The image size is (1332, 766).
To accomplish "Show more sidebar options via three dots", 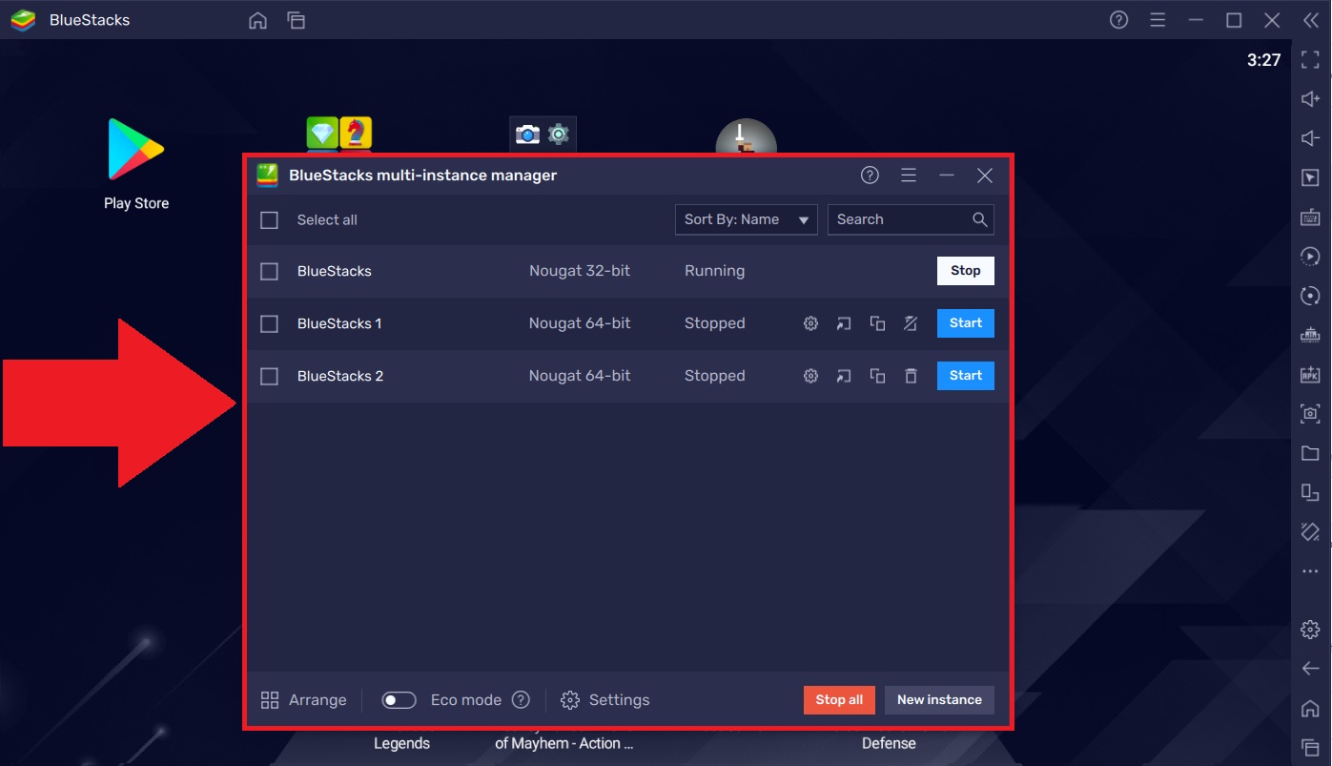I will [x=1310, y=571].
